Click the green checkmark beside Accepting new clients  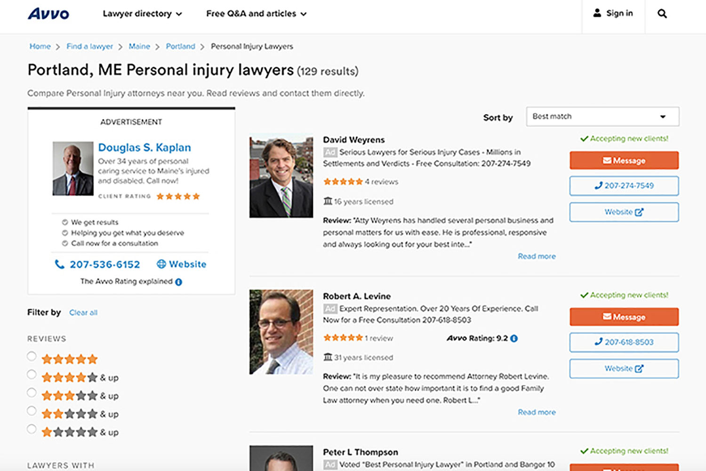click(x=585, y=138)
